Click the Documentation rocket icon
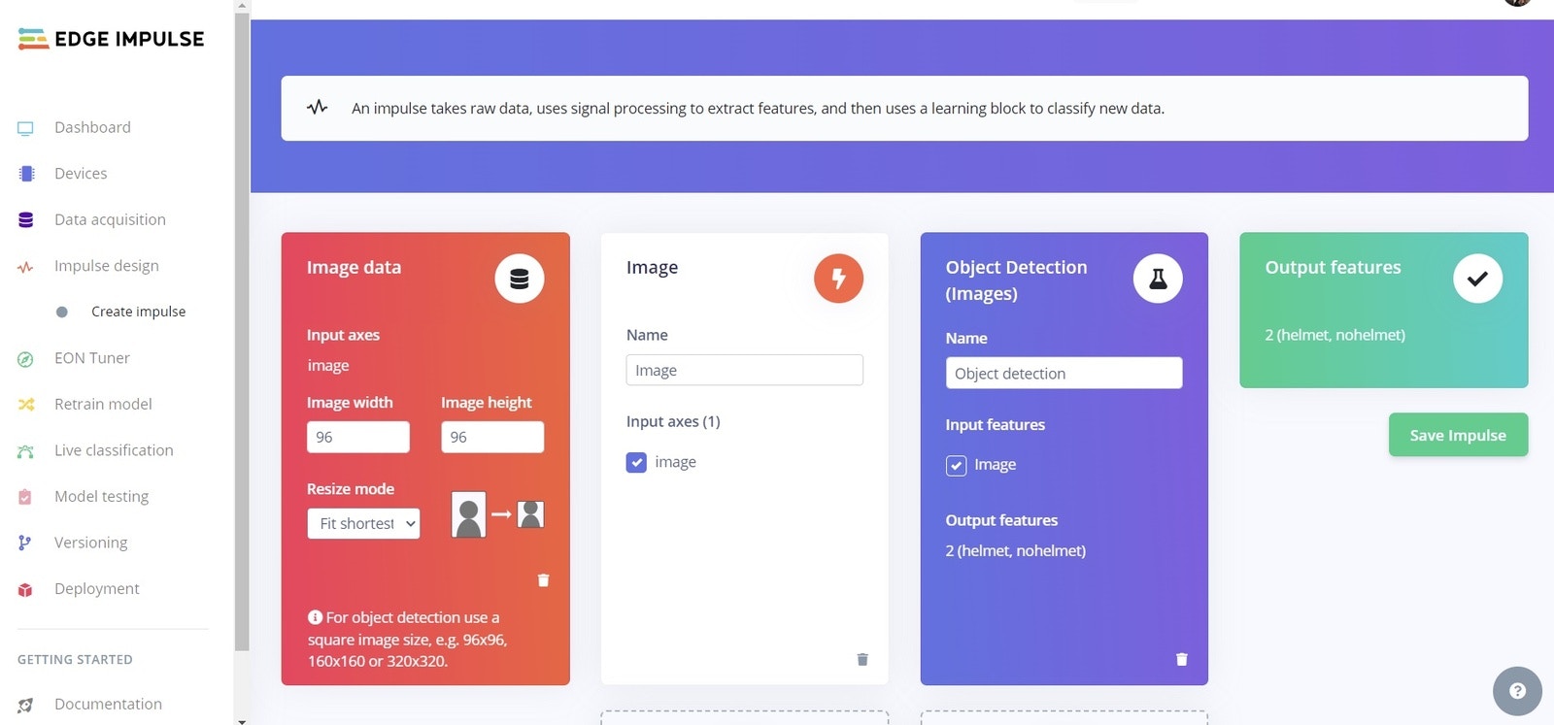Screen dimensions: 1554x725 [25, 705]
